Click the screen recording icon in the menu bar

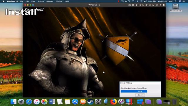[122, 1]
